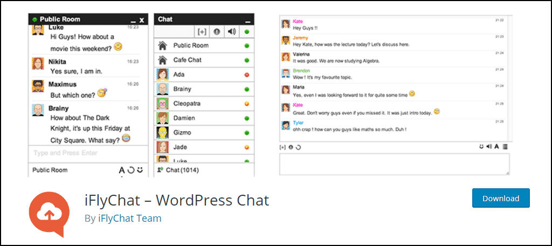Click Brendon's name in embedded chat
552x246 pixels.
tap(301, 71)
